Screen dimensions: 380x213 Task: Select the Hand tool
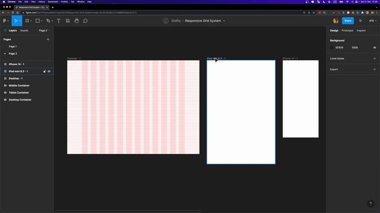[77, 21]
